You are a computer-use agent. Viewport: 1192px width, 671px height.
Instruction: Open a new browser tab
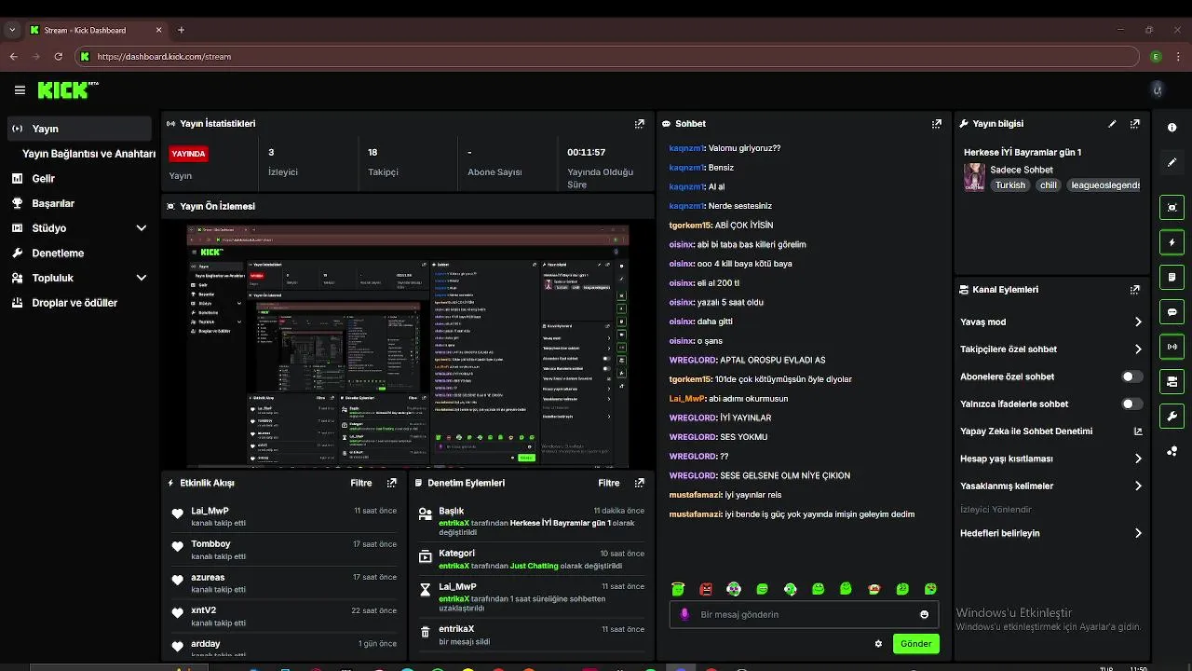pos(181,30)
